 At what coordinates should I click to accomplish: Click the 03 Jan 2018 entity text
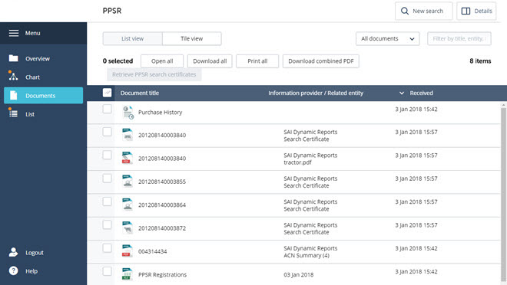[299, 275]
